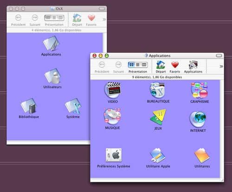Click the resize grip of Applications window
232x192 pixels.
222,180
